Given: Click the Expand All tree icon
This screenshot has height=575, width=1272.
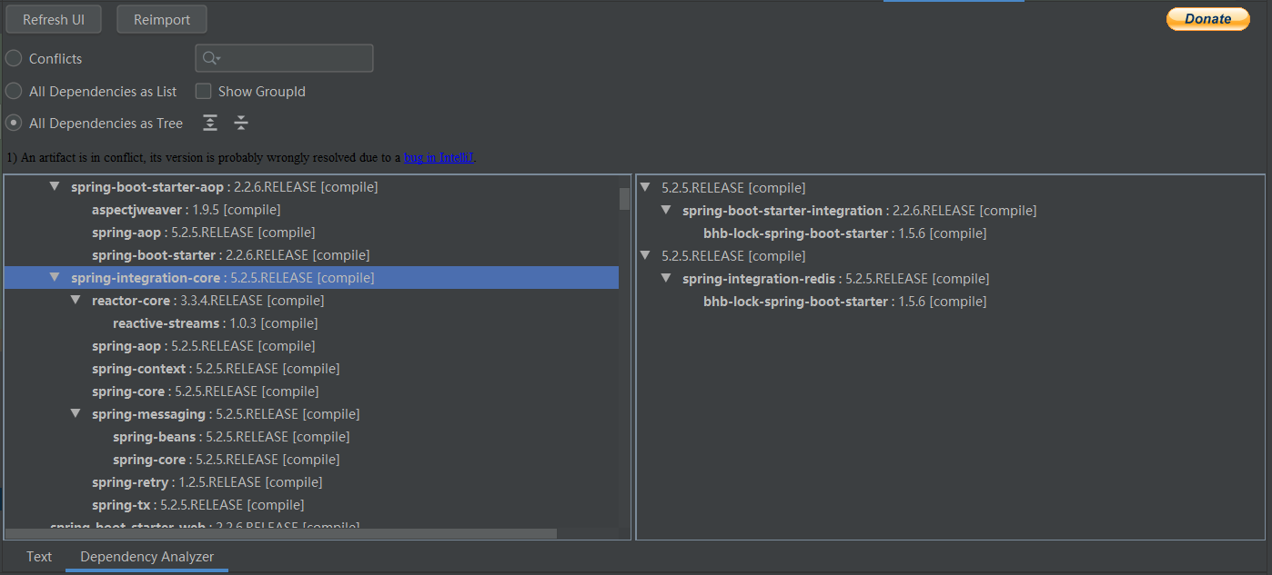Looking at the screenshot, I should pyautogui.click(x=210, y=123).
